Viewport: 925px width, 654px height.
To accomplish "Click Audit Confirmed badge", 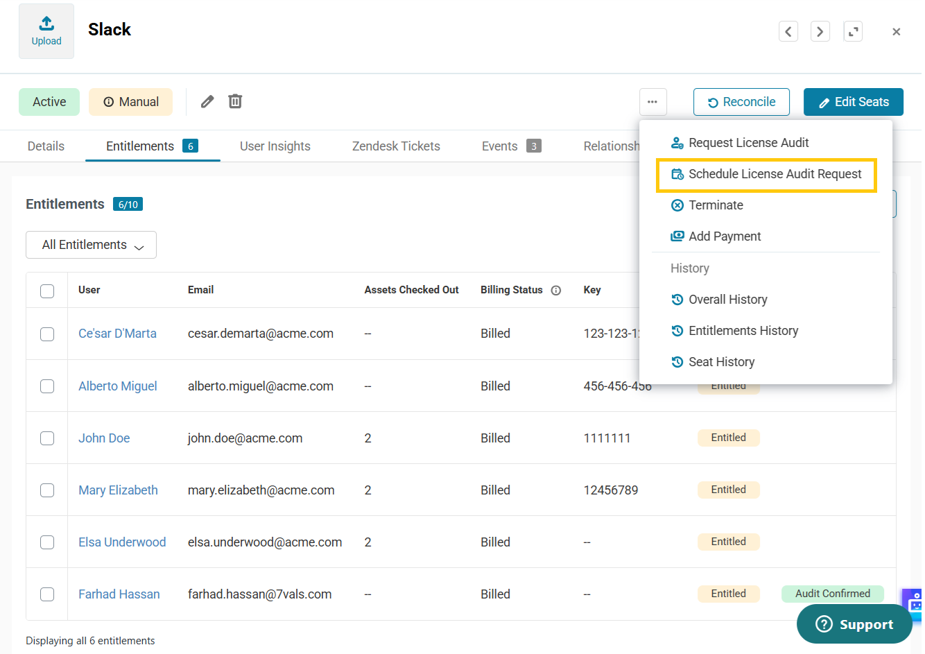I will 833,594.
